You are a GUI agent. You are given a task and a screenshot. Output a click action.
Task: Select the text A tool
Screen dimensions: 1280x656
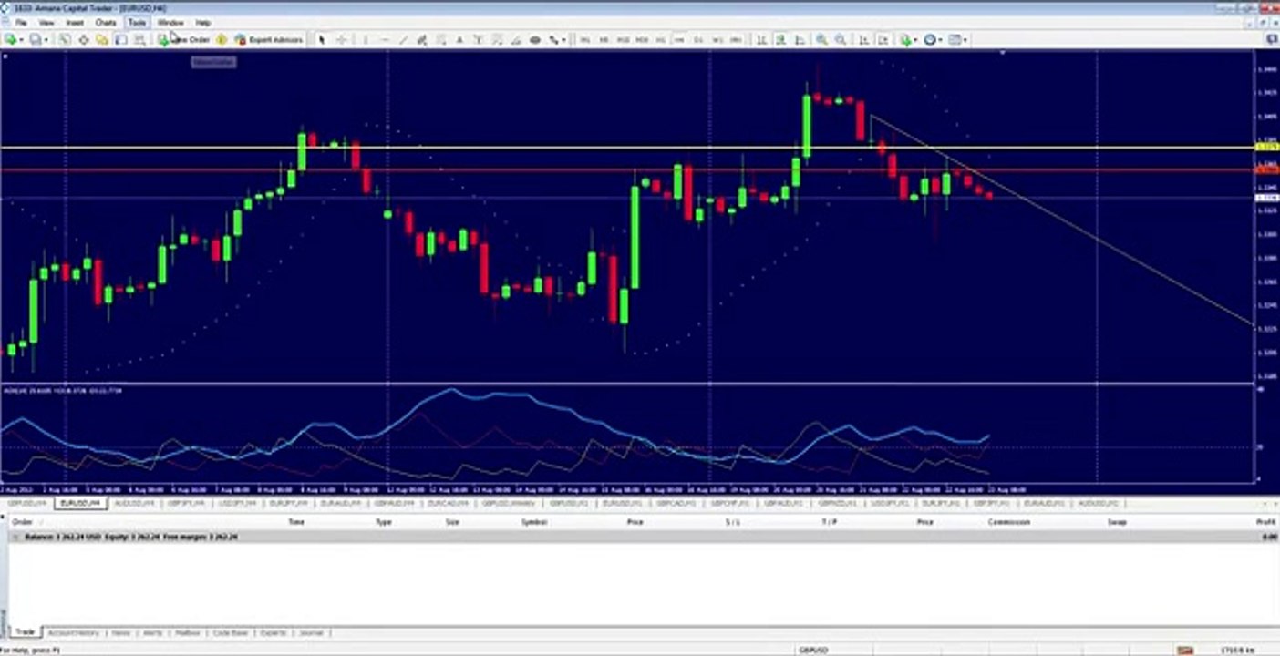(x=459, y=39)
